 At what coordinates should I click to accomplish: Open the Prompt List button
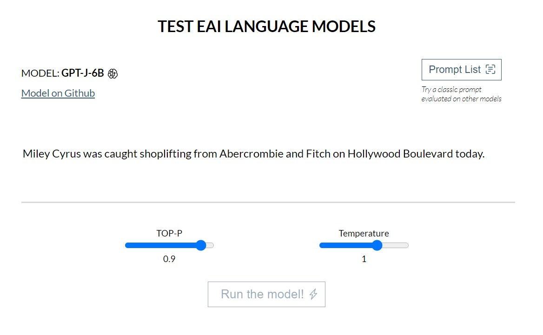click(461, 70)
